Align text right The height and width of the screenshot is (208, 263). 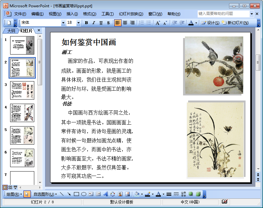tap(132, 23)
